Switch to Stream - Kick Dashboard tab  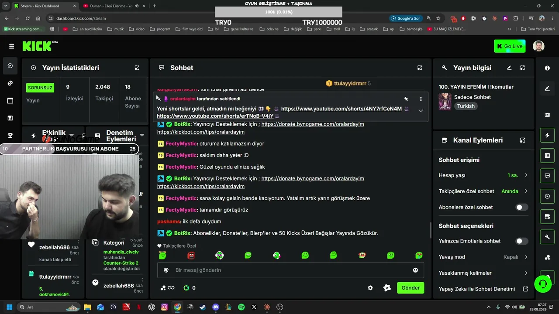45,6
